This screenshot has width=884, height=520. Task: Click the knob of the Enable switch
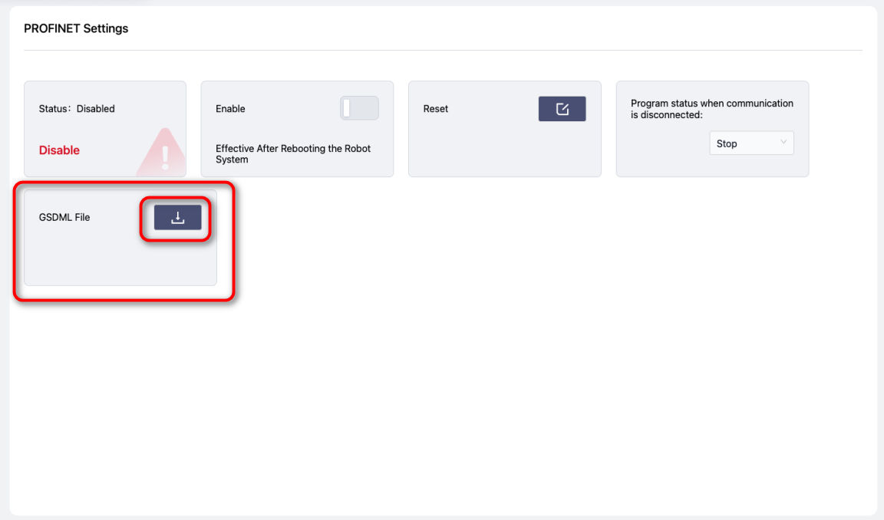point(347,108)
